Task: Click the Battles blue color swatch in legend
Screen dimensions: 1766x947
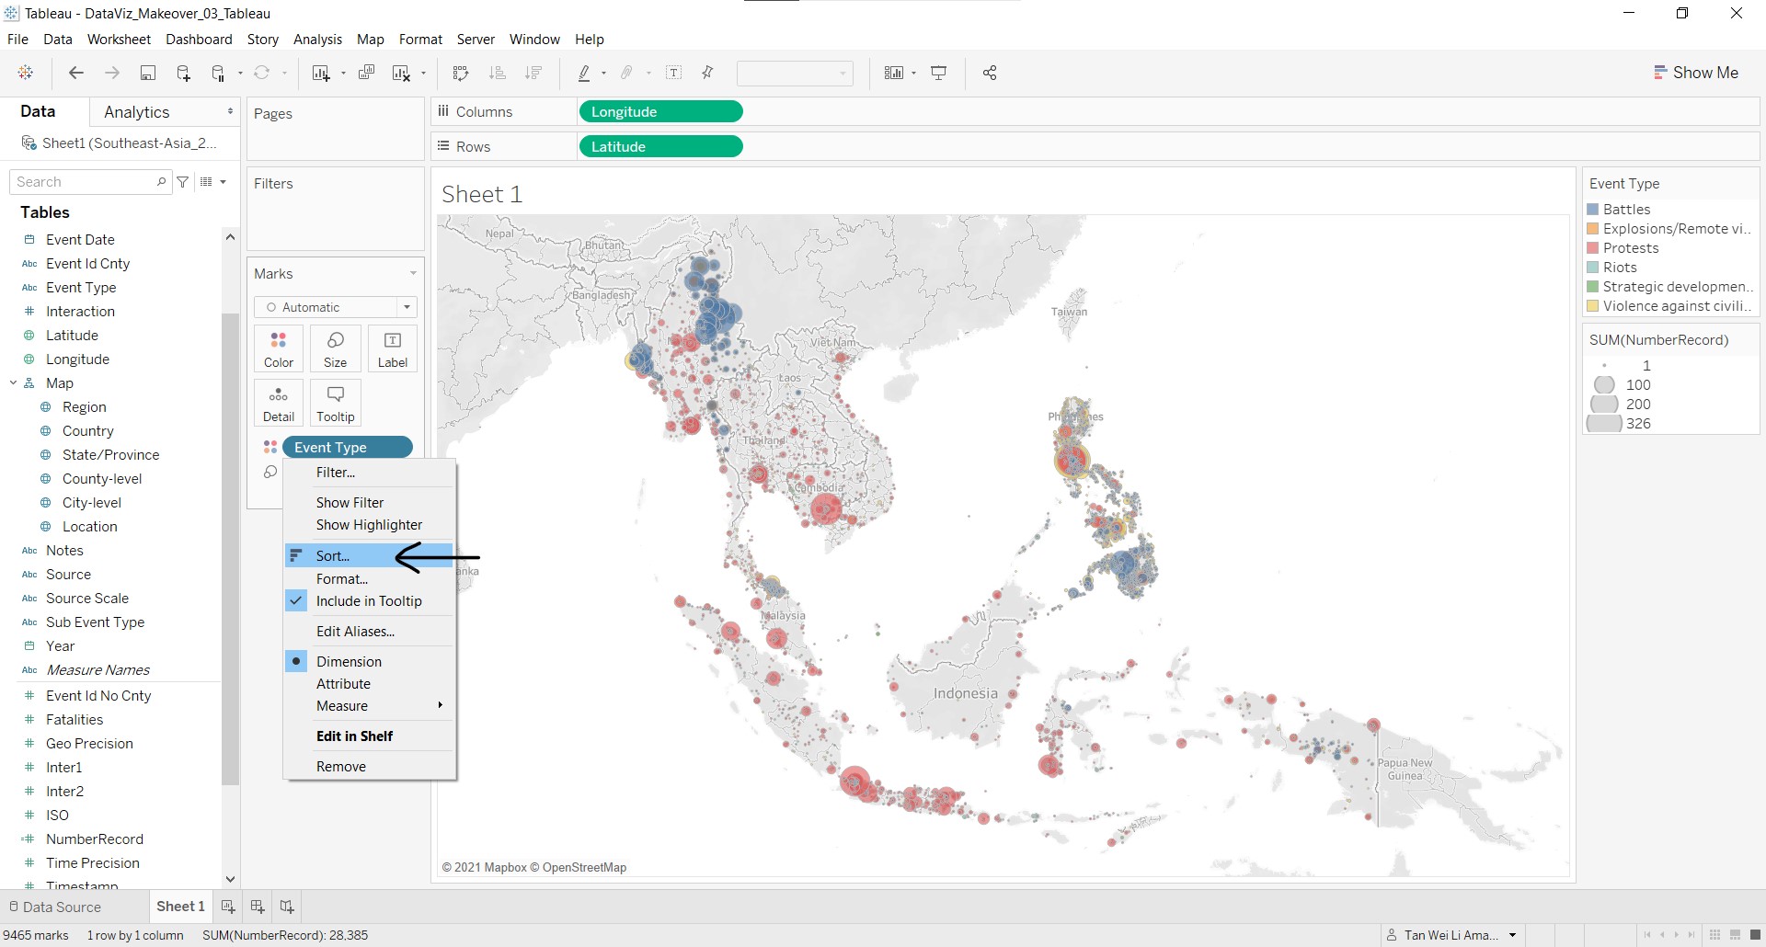Action: coord(1593,210)
